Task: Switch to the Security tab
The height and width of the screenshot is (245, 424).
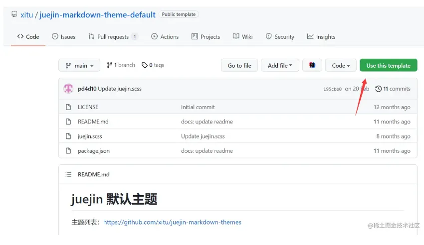Action: (x=280, y=37)
